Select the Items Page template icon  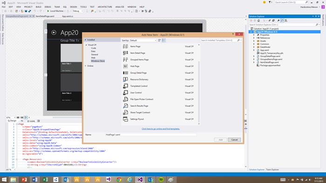pos(125,46)
